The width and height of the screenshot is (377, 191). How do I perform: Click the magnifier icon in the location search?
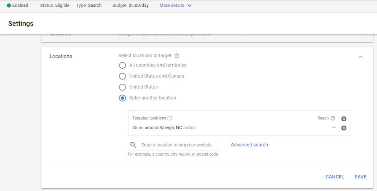133,145
